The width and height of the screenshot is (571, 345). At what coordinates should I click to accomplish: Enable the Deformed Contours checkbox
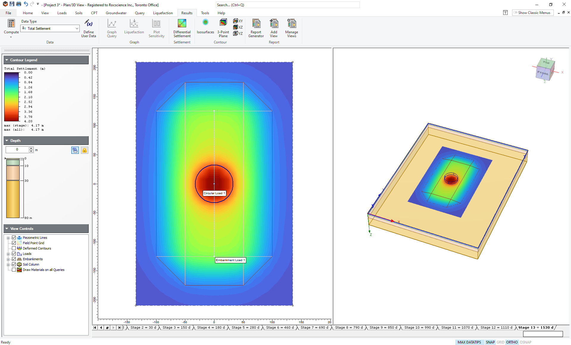click(x=14, y=248)
